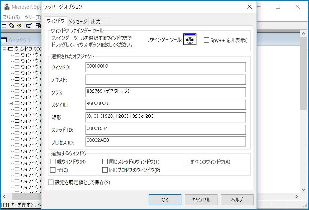Click the プロセス ID field showing 00002AB8
Image resolution: width=309 pixels, height=210 pixels.
tap(166, 141)
